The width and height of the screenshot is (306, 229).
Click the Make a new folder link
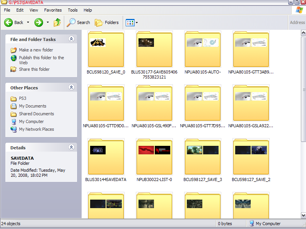tap(36, 50)
